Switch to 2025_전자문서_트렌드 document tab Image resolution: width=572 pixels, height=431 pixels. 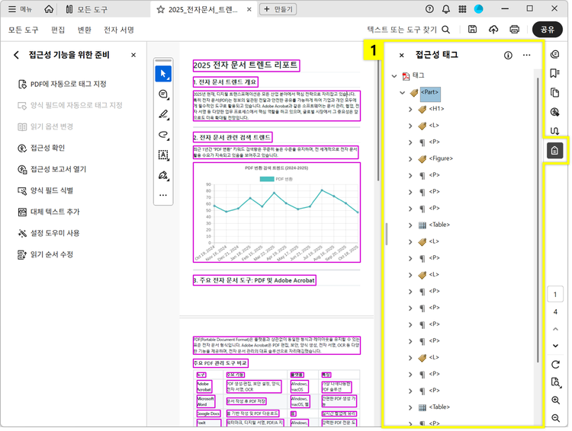202,9
